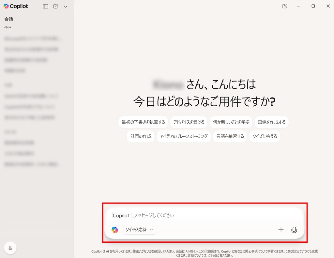The height and width of the screenshot is (258, 334).
Task: Click the plus icon to add an attachment
Action: (281, 230)
